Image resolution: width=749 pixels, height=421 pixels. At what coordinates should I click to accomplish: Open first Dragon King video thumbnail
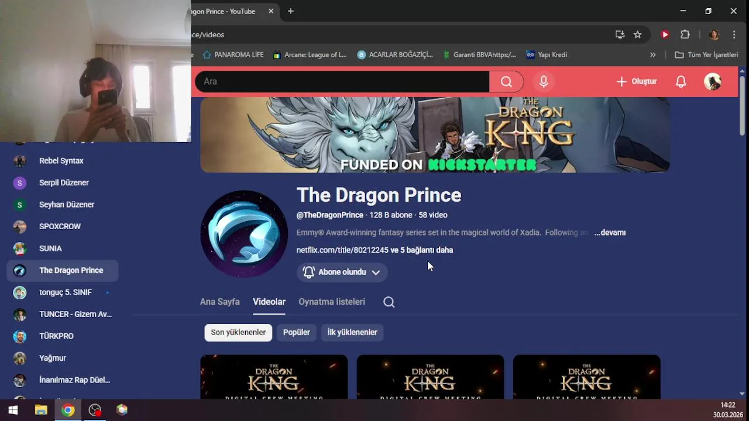[274, 377]
